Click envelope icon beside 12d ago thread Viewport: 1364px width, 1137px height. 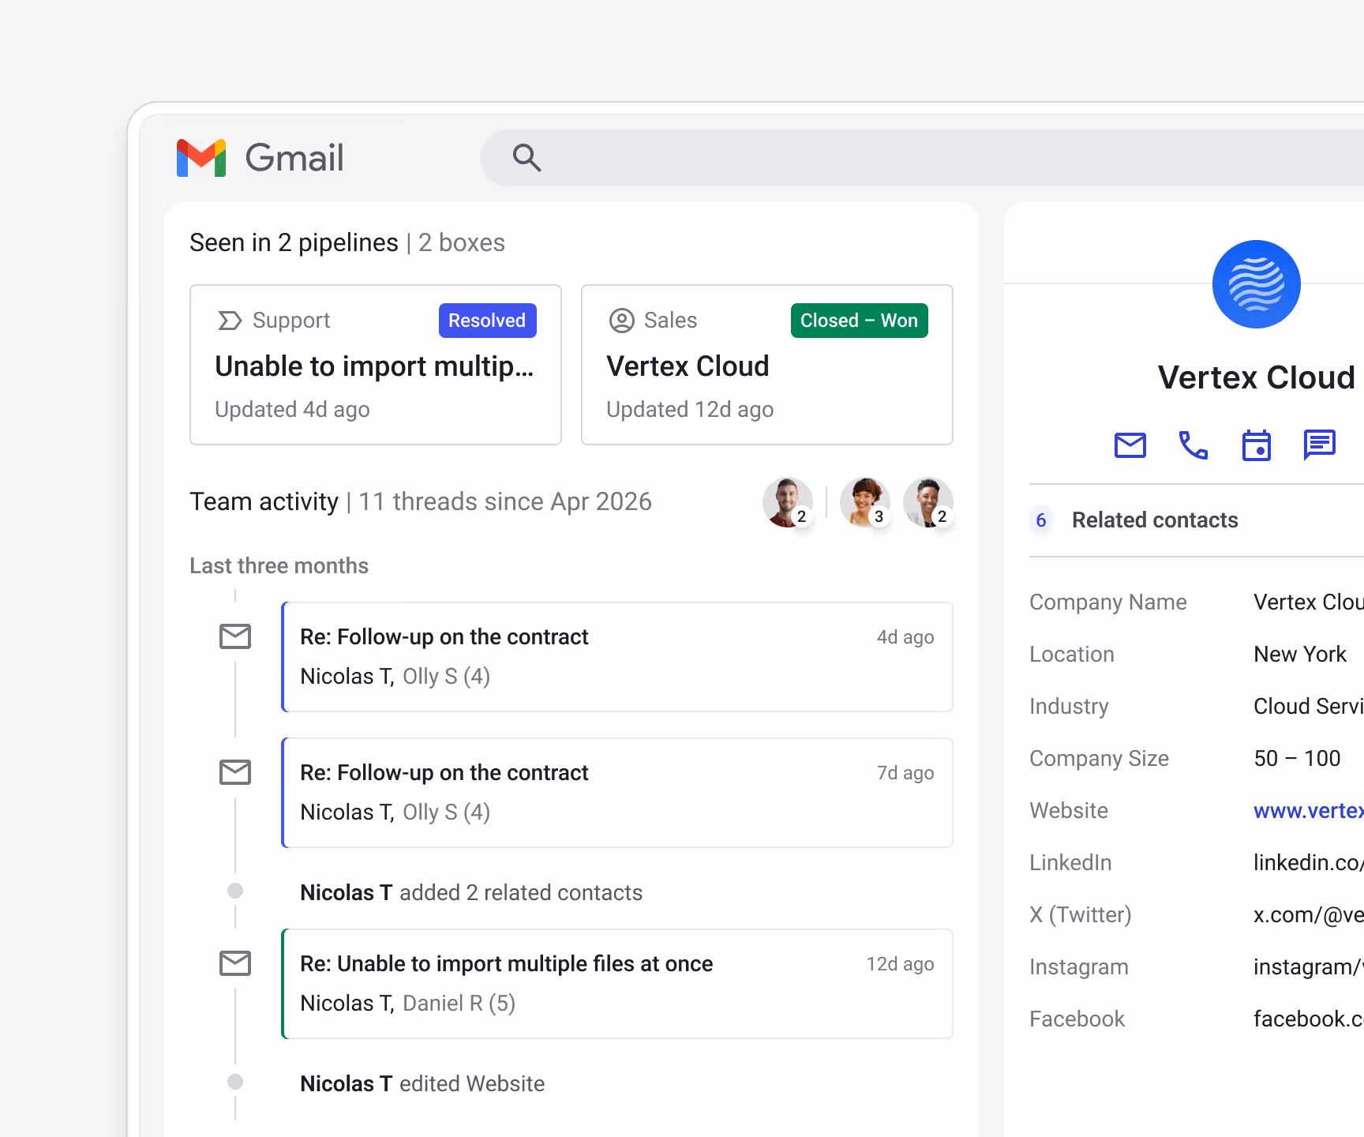(235, 963)
